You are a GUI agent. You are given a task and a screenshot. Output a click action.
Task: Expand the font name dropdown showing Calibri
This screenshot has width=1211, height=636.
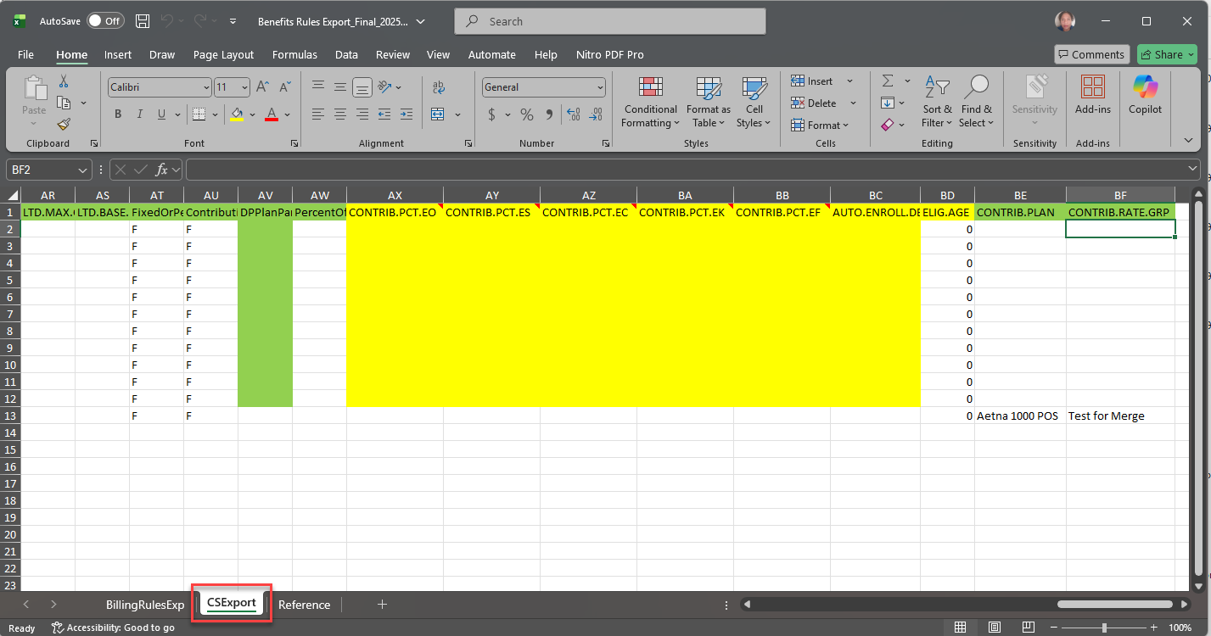(x=206, y=87)
